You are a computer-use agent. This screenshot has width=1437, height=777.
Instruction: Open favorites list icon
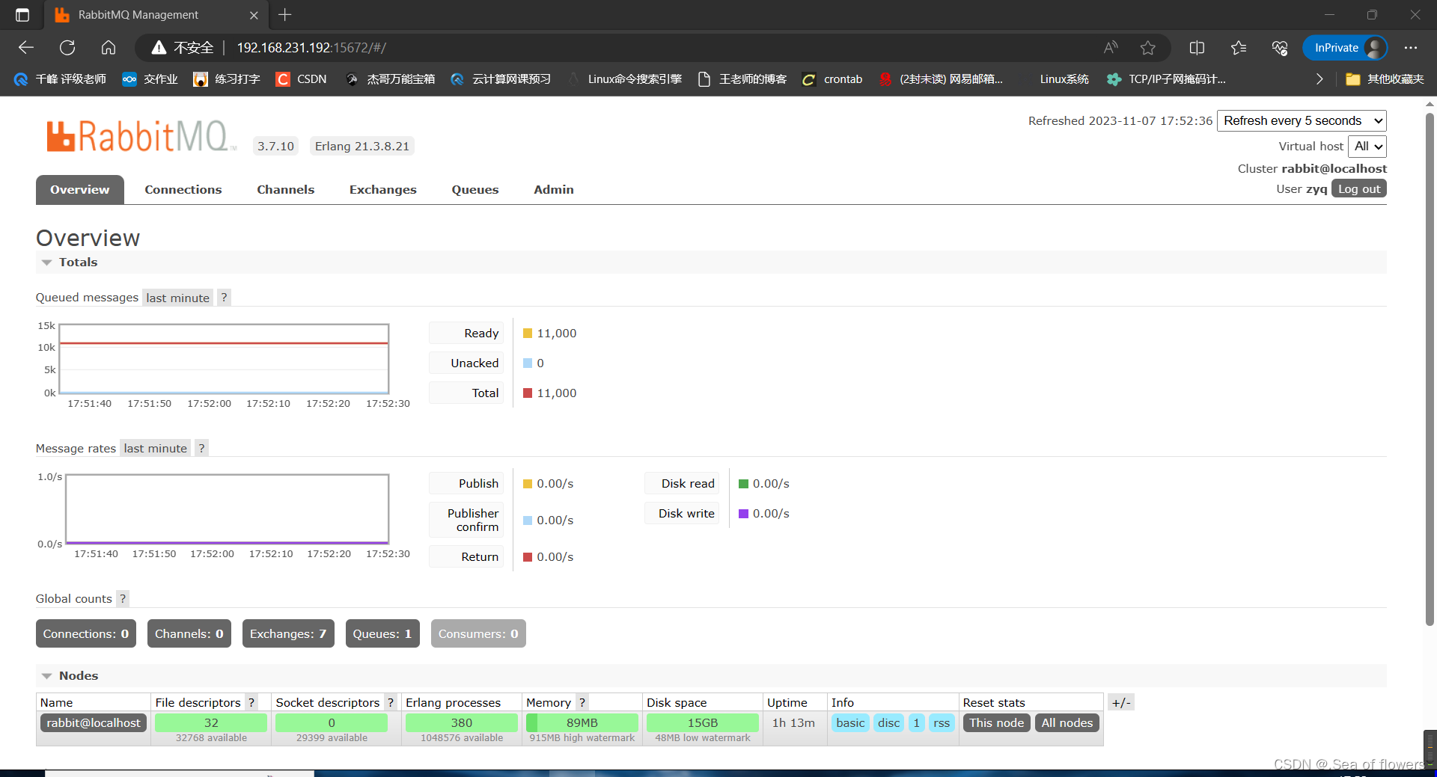click(x=1239, y=48)
